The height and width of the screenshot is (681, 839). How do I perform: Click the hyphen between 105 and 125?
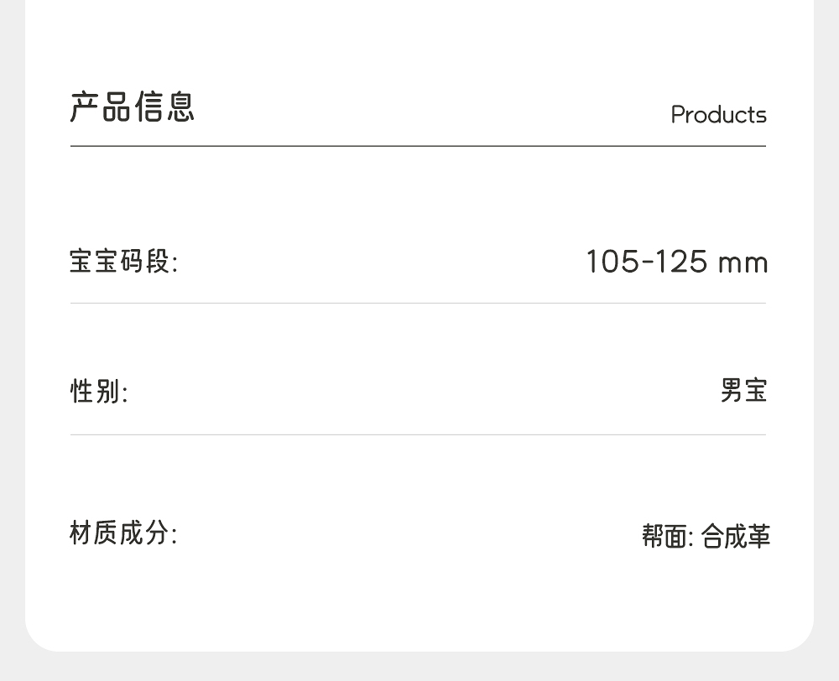(647, 263)
